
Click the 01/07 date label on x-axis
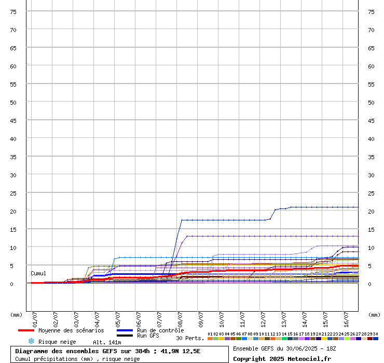pyautogui.click(x=35, y=319)
